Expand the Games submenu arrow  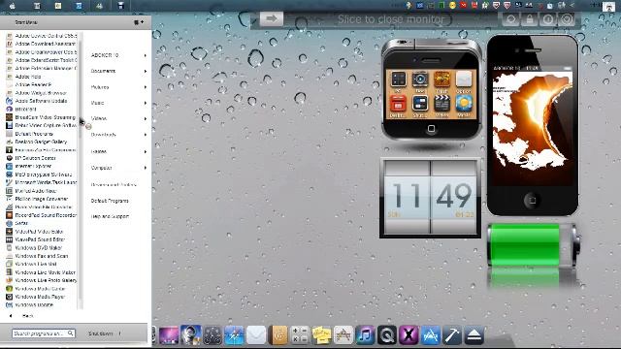coord(146,151)
